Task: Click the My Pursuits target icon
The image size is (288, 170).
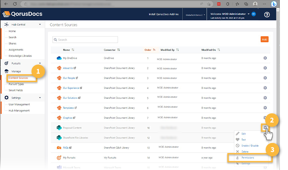Action: (59, 158)
